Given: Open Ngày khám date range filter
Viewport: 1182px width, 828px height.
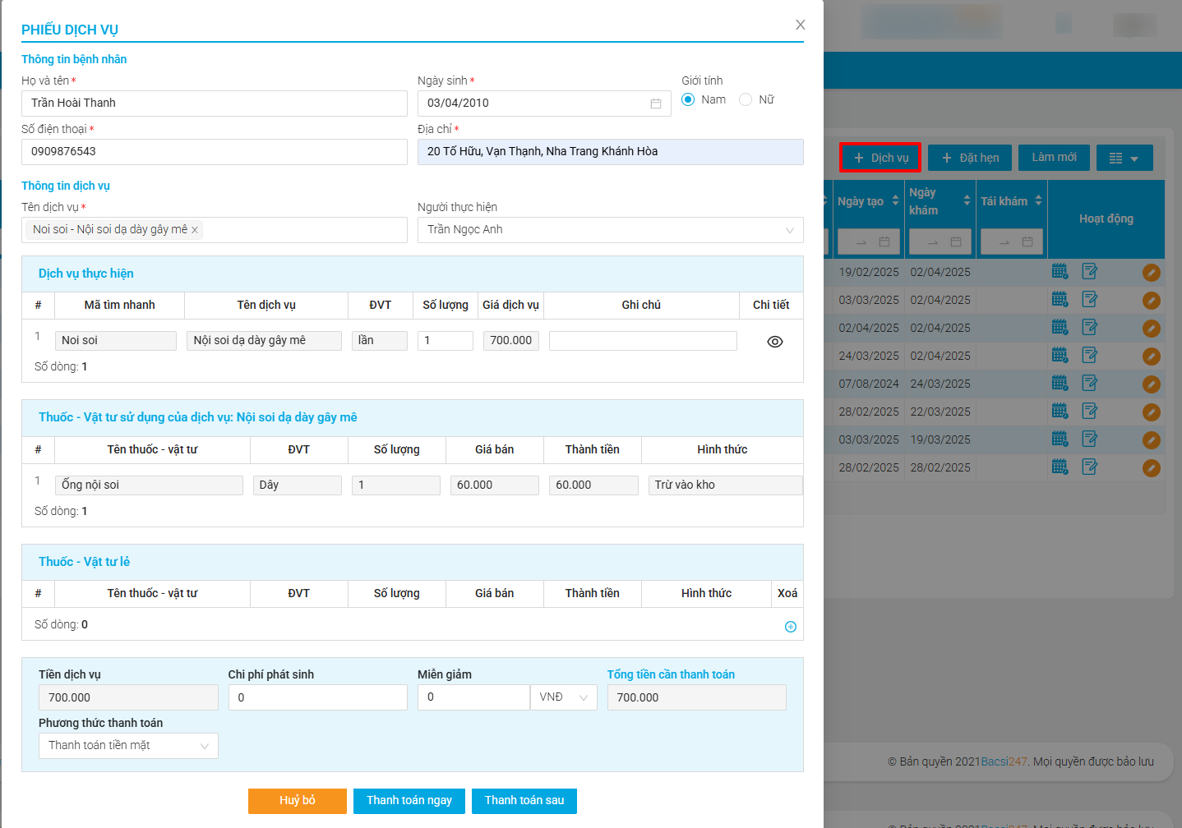Looking at the screenshot, I should [940, 241].
